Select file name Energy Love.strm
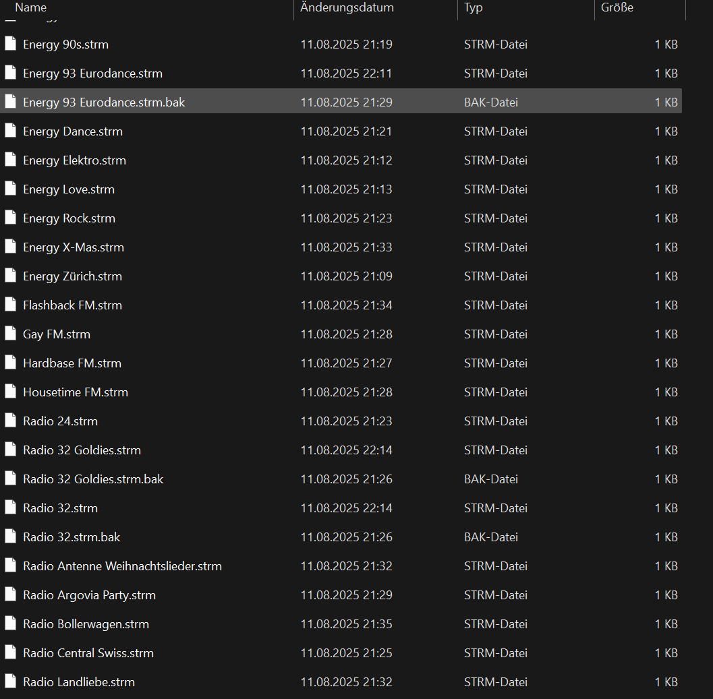 [x=69, y=189]
